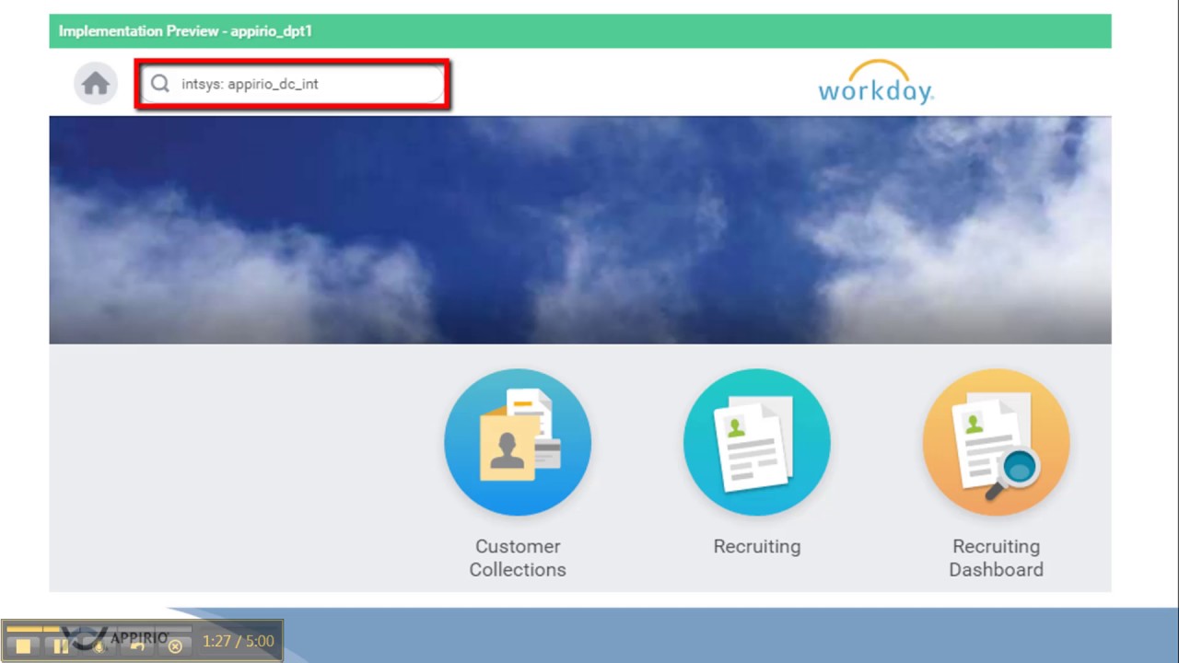This screenshot has height=663, width=1179.
Task: Click the undo arrow in recorder bar
Action: pyautogui.click(x=137, y=646)
